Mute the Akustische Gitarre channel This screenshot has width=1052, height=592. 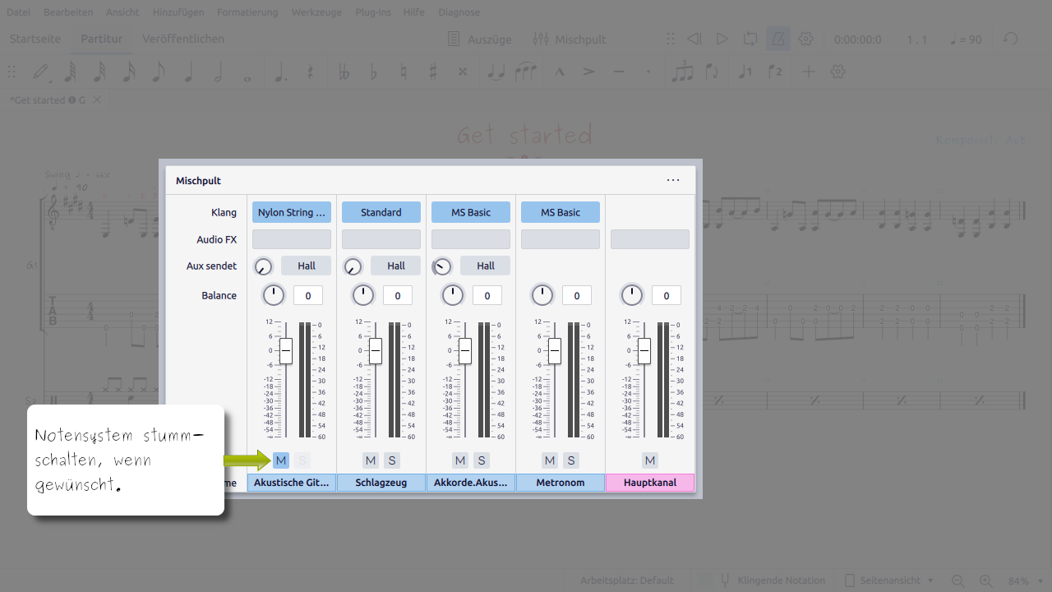click(281, 460)
